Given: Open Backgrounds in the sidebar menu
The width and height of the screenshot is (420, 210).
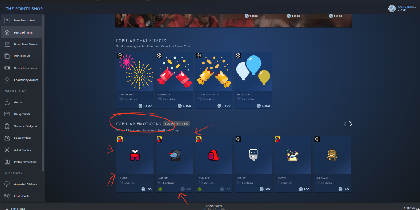Looking at the screenshot, I should point(21,114).
